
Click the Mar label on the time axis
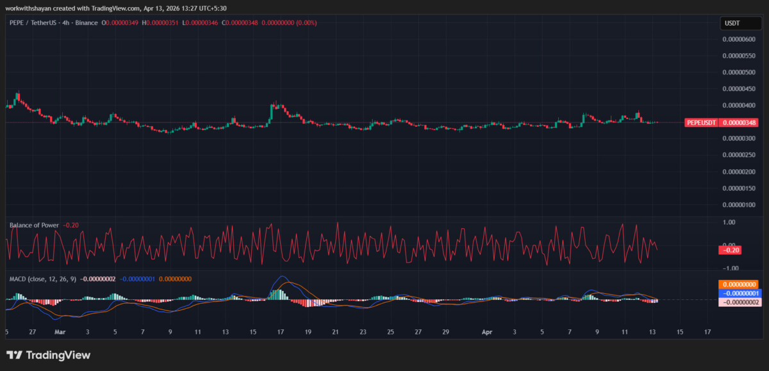[60, 332]
